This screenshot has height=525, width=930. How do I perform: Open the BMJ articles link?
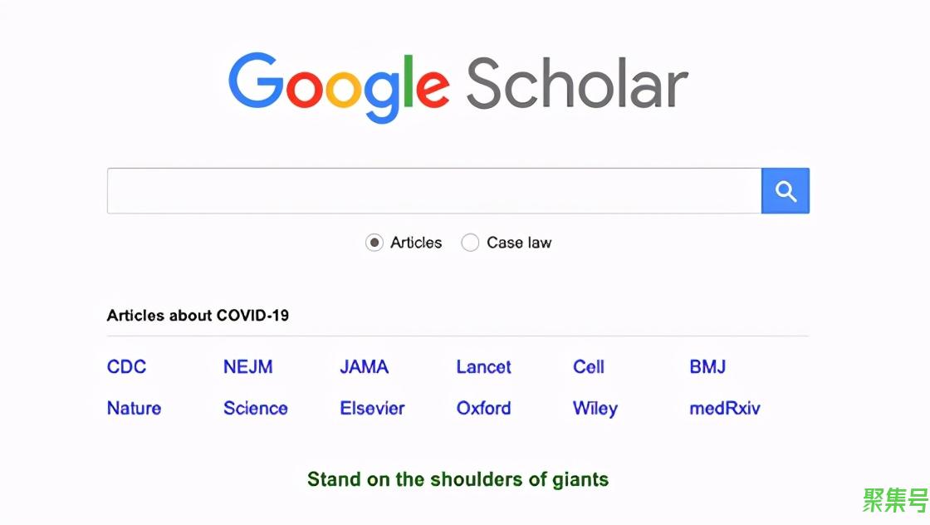[707, 366]
